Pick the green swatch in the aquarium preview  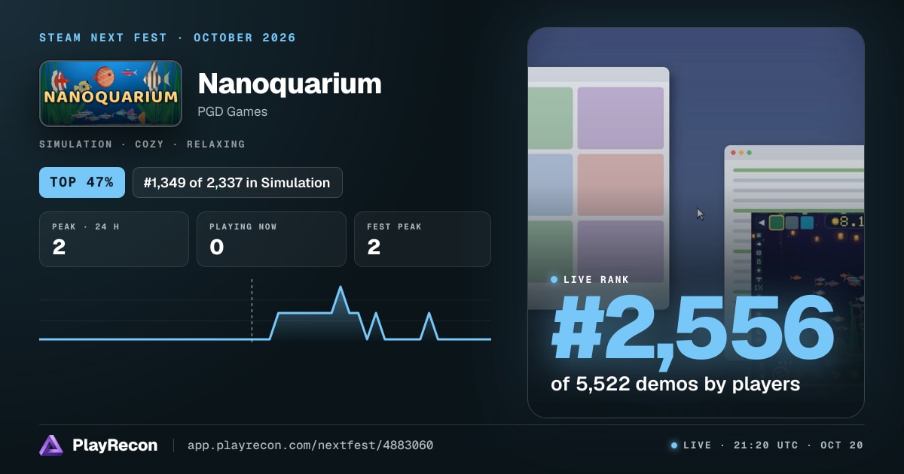777,223
